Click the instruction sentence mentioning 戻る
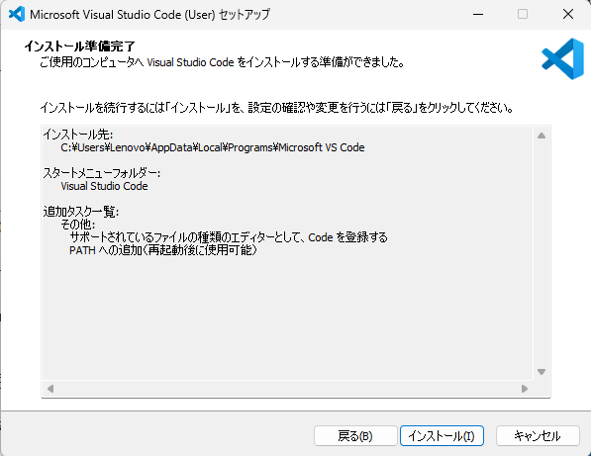591x456 pixels. click(x=277, y=108)
